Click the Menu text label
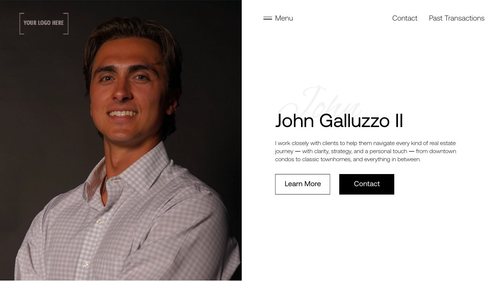 click(284, 18)
